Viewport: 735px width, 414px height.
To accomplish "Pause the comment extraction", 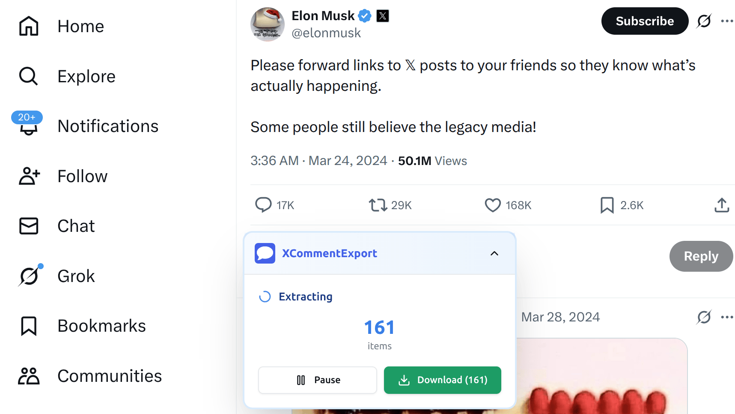I will (x=318, y=380).
